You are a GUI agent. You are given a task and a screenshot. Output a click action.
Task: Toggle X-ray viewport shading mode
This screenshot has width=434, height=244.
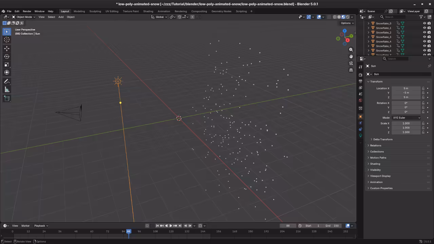tap(329, 17)
